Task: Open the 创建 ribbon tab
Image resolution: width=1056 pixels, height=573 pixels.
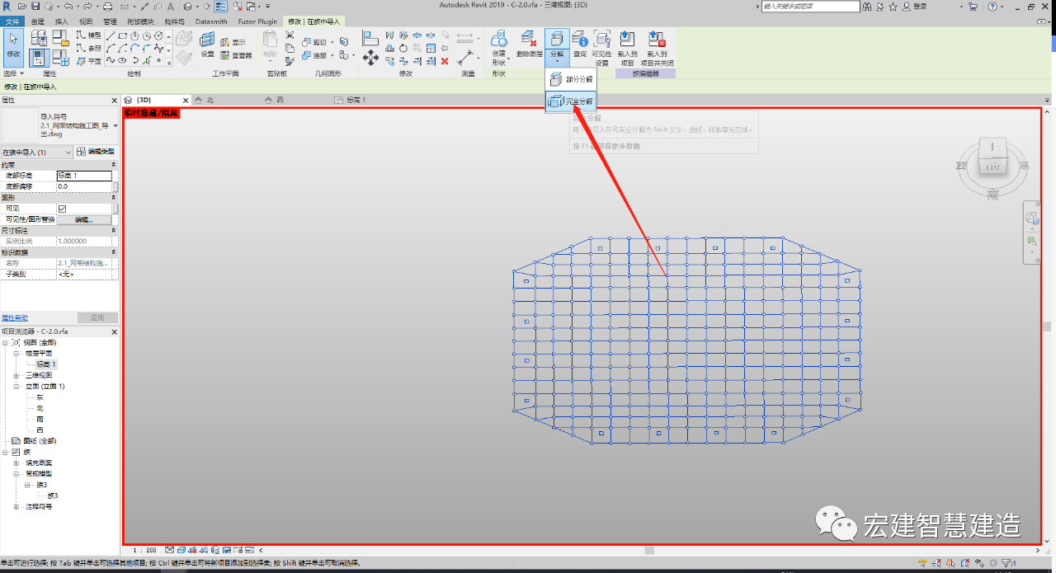Action: 38,21
